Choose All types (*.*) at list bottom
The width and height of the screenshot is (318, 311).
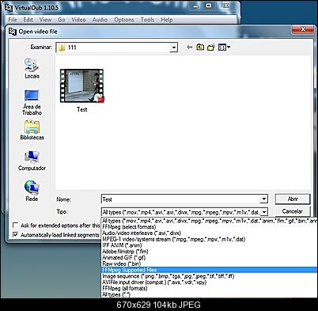click(x=210, y=294)
